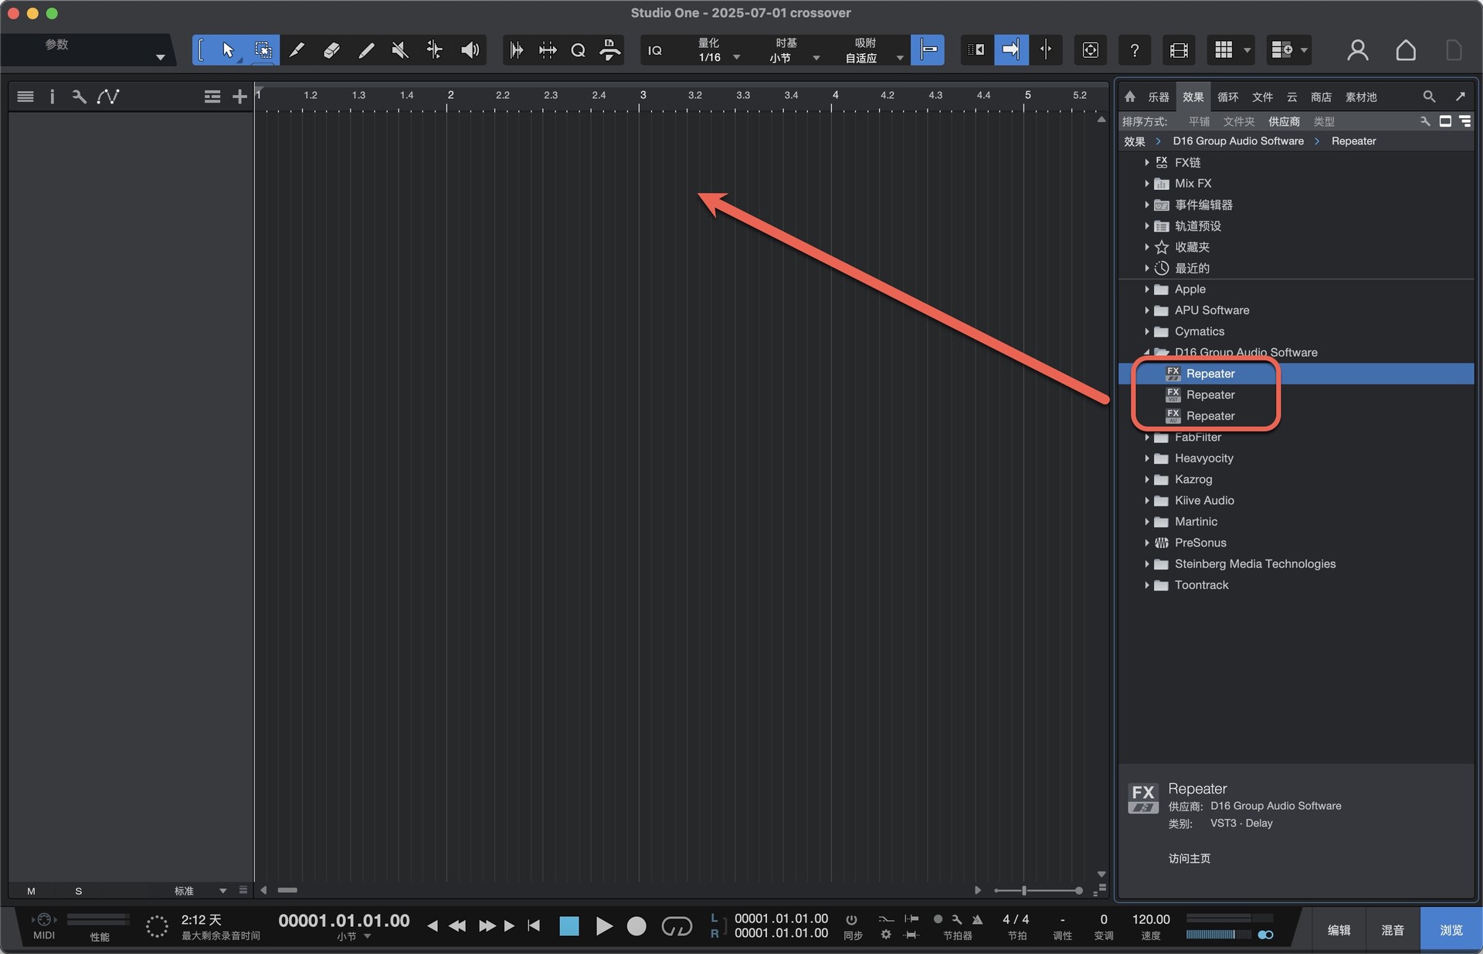Toggle global Mute M button
The image size is (1483, 954).
pos(31,891)
